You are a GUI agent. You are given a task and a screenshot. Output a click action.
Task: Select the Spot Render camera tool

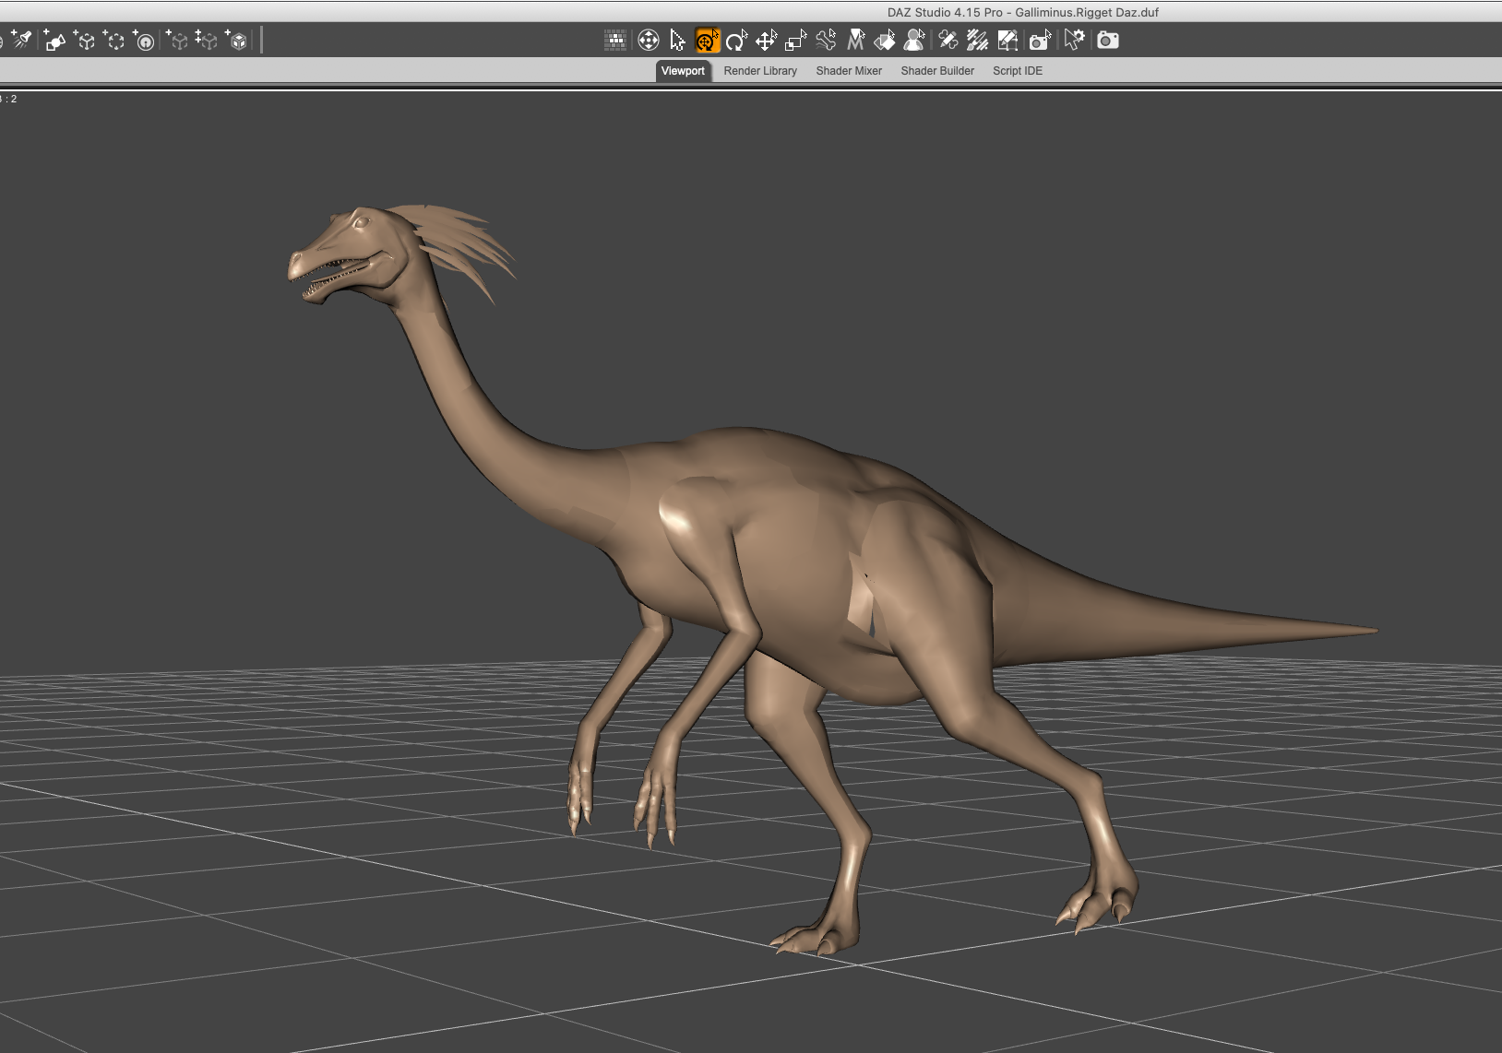click(1040, 41)
